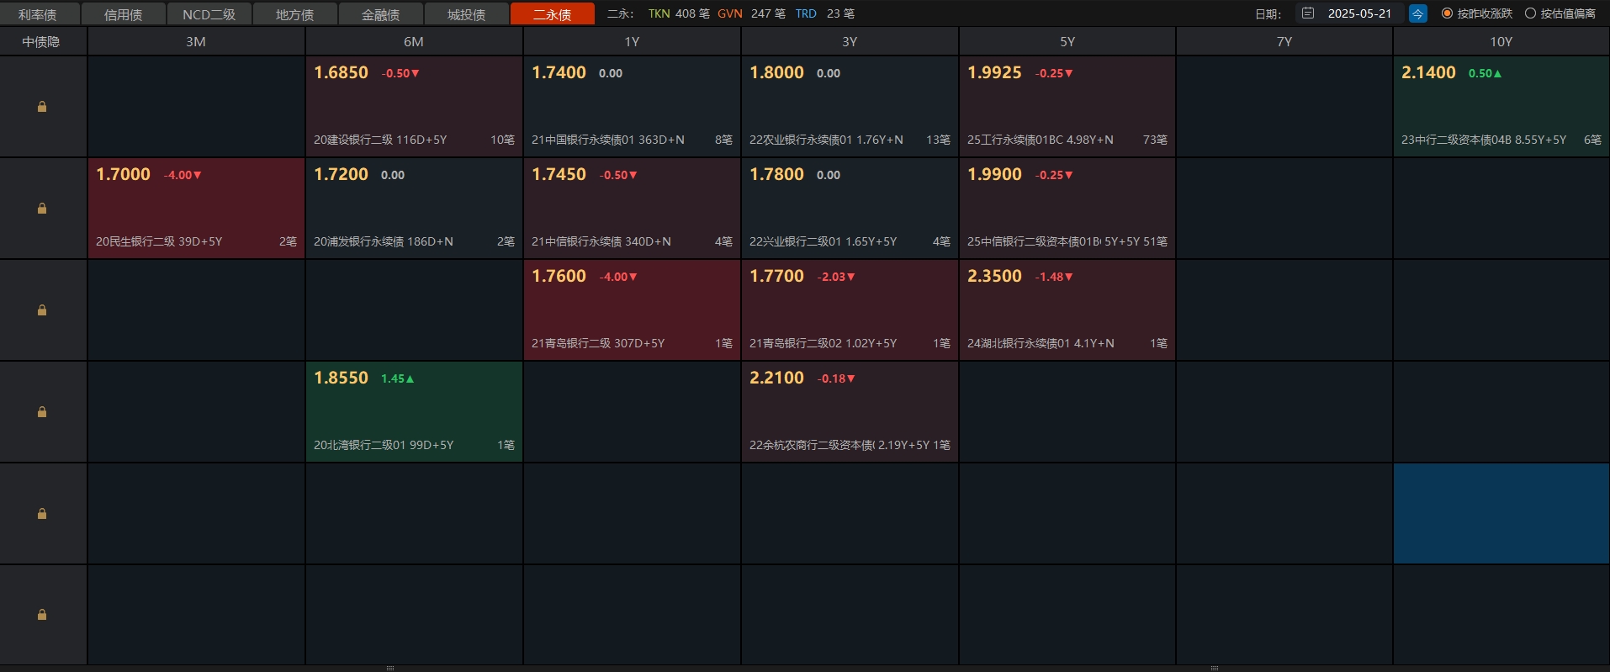Open the NCD二级 tab

[209, 14]
